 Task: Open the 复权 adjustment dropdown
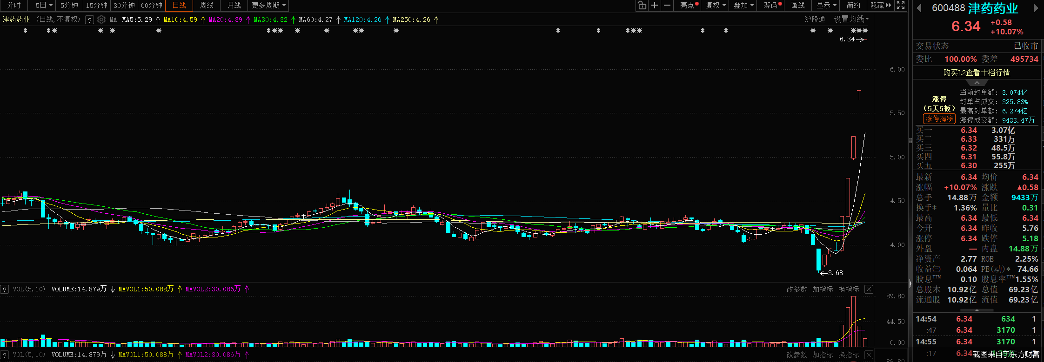tap(716, 5)
